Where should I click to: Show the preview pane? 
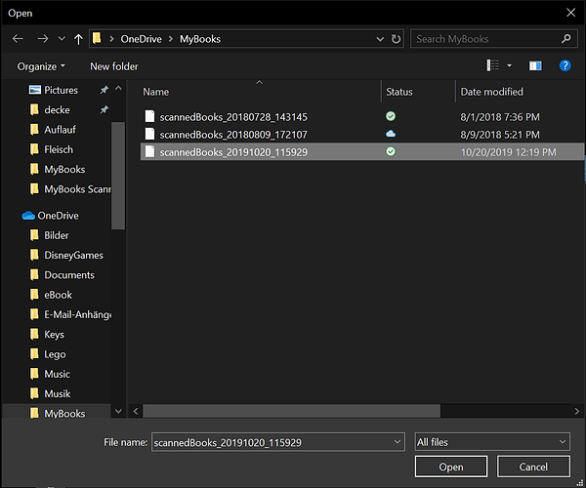click(535, 66)
